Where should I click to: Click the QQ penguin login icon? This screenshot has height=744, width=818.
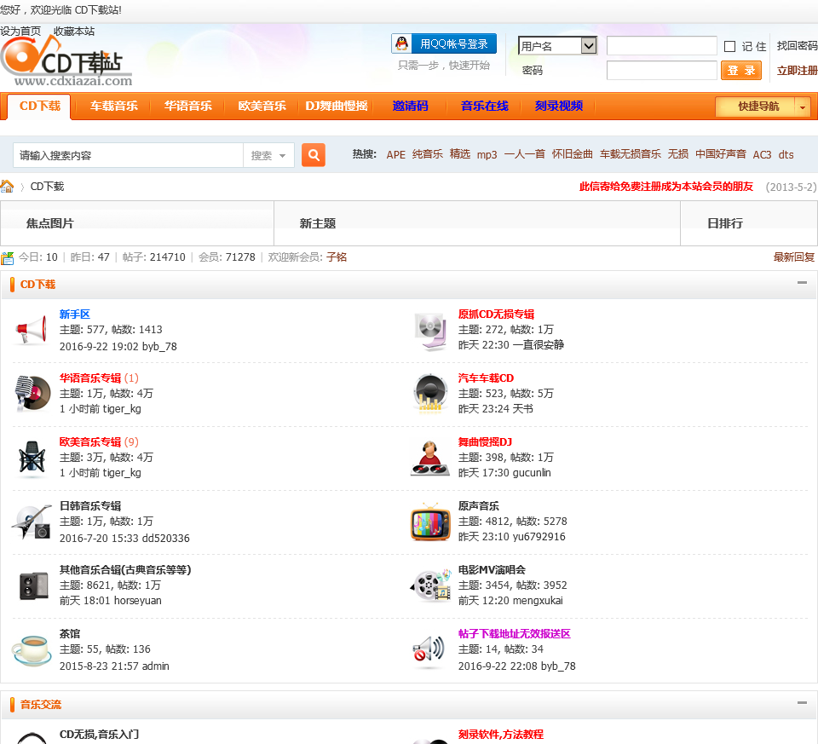[401, 43]
